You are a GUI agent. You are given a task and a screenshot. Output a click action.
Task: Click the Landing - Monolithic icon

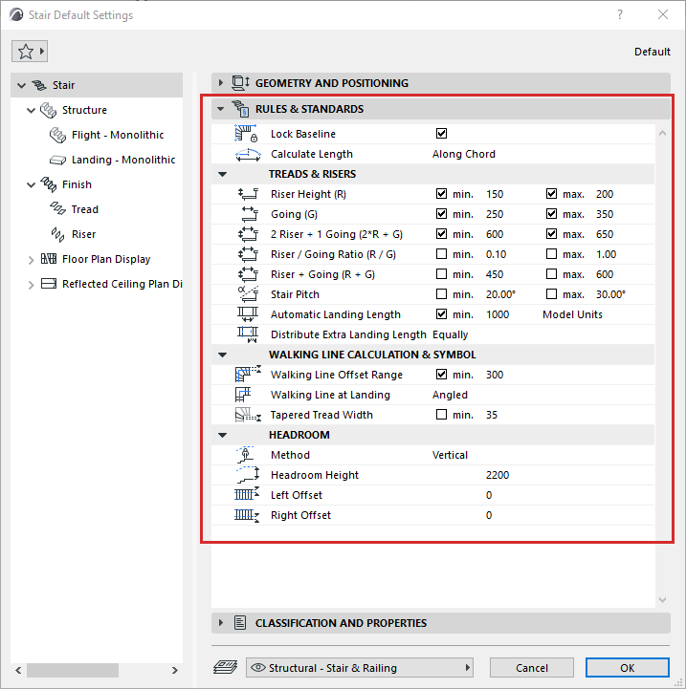coord(57,160)
